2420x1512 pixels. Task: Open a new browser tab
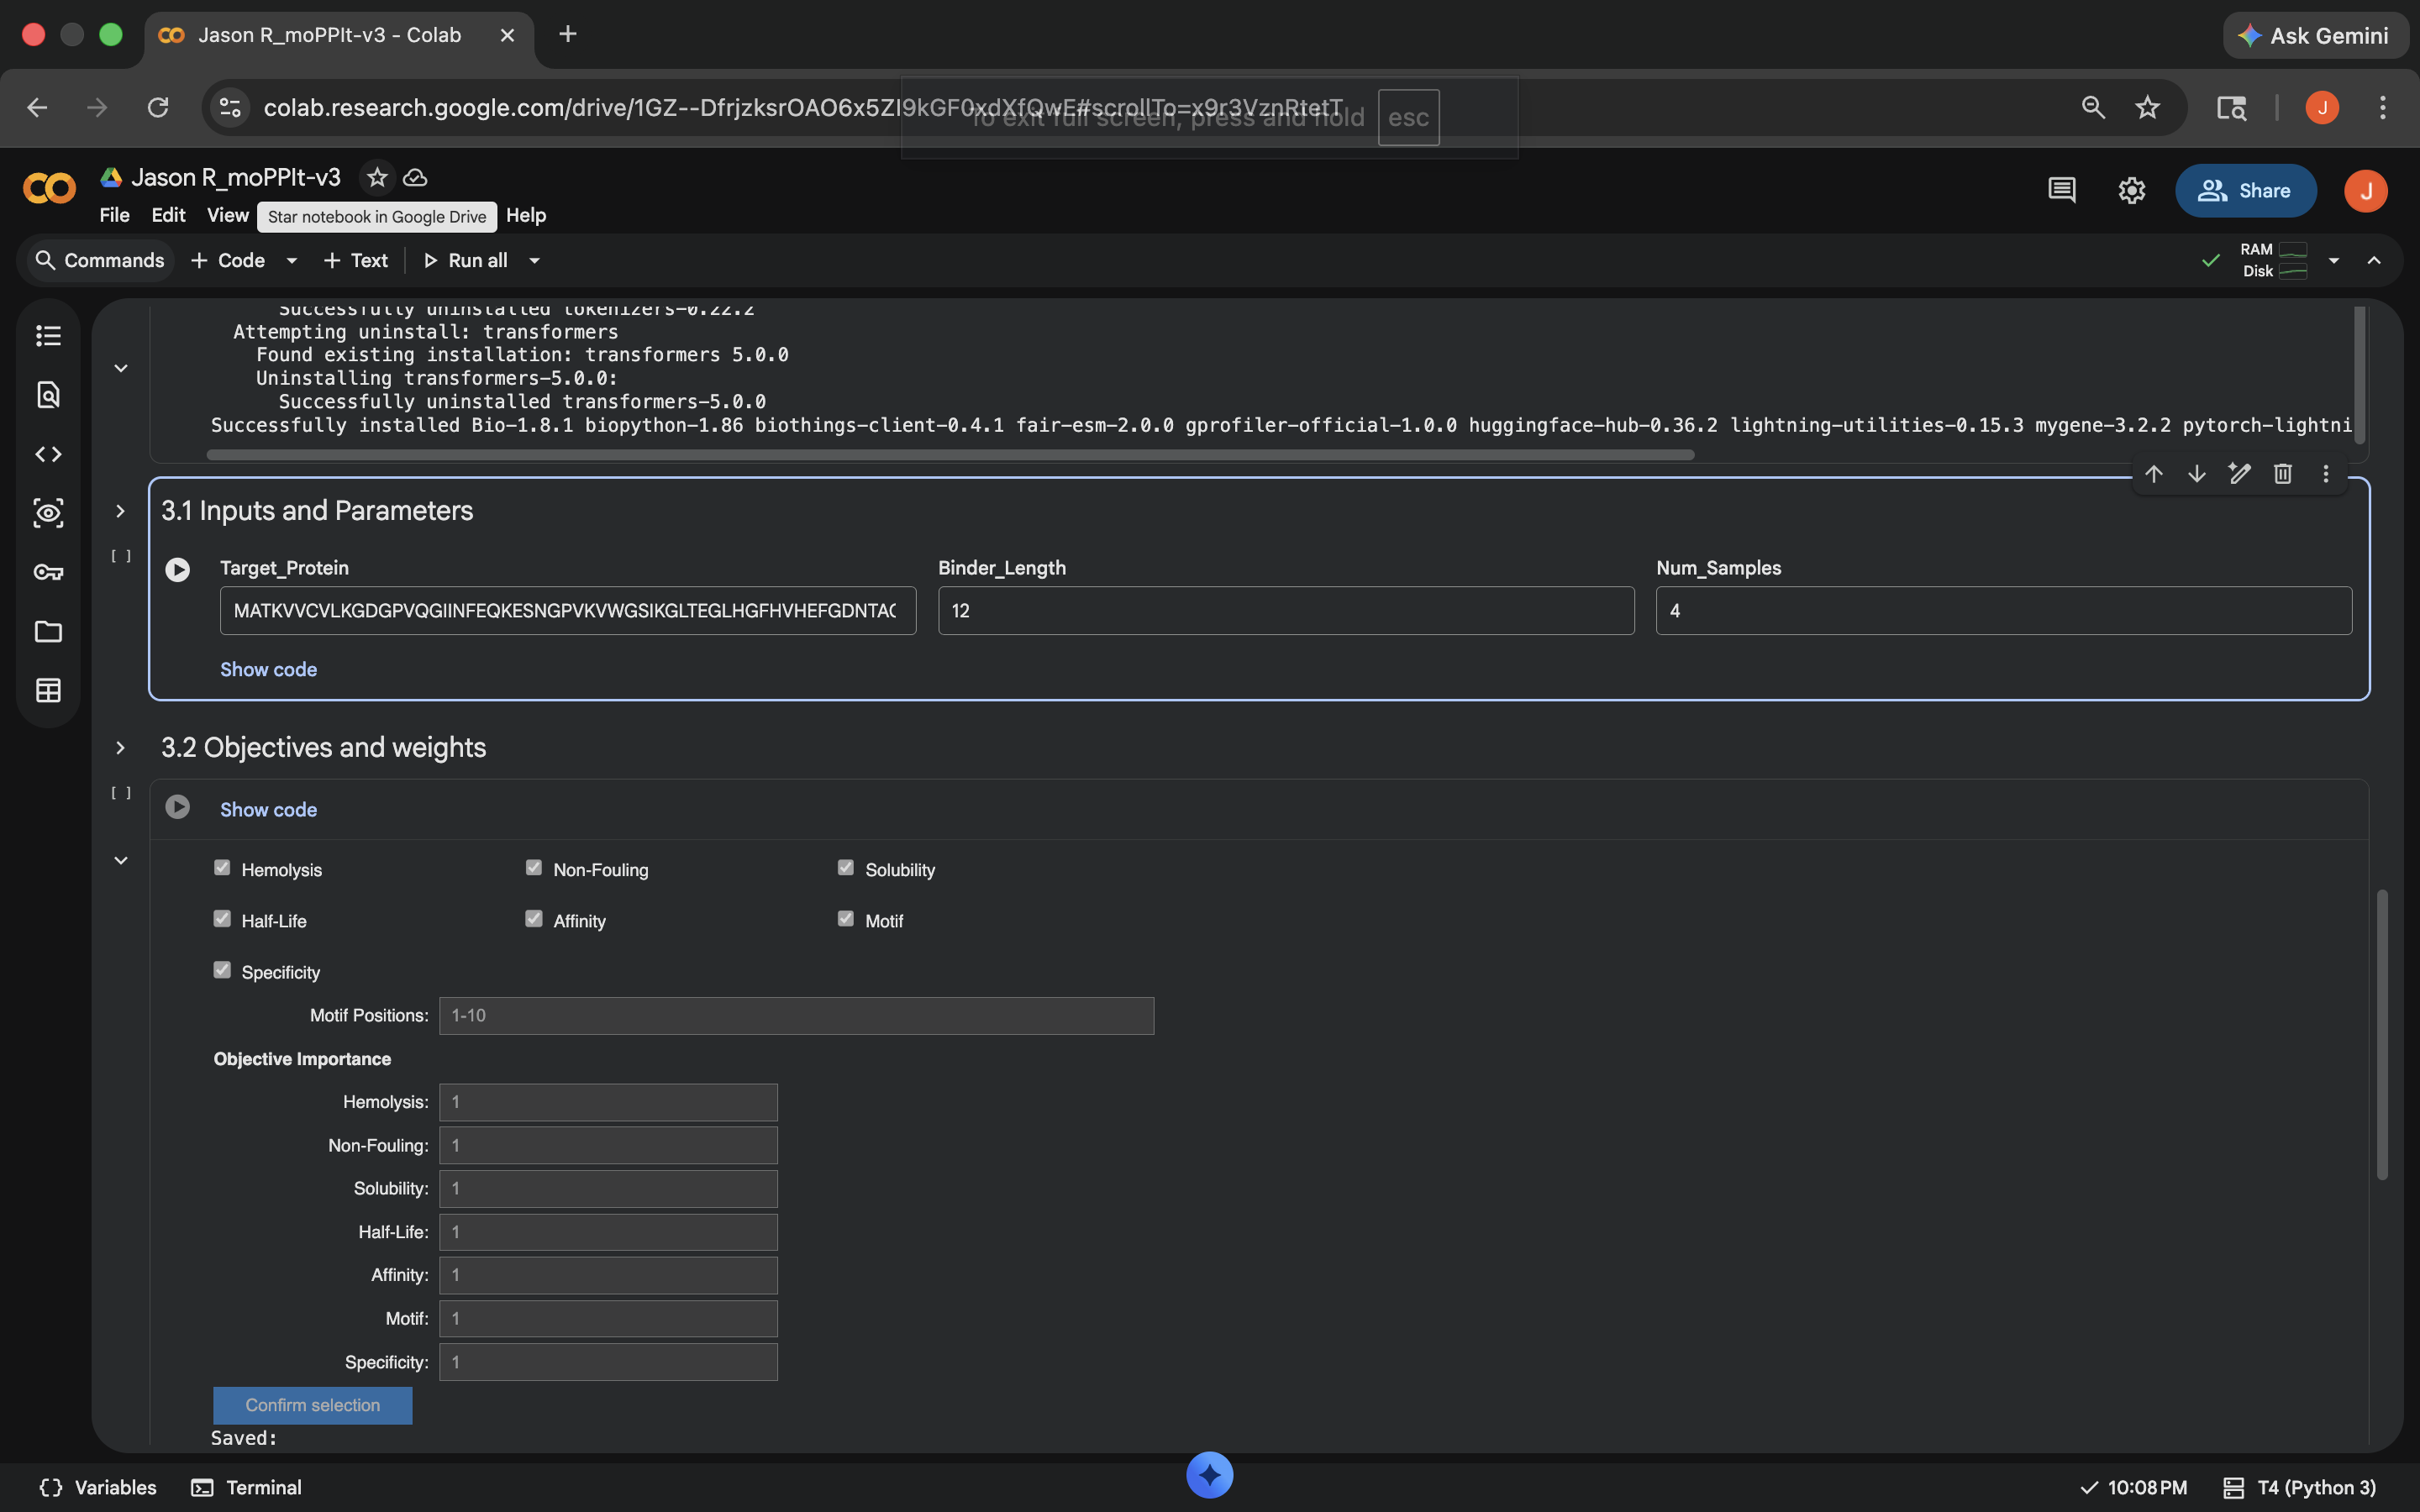click(x=568, y=35)
